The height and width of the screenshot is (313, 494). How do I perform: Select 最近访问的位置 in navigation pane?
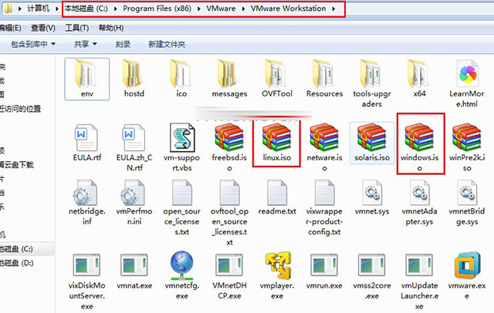pyautogui.click(x=21, y=109)
